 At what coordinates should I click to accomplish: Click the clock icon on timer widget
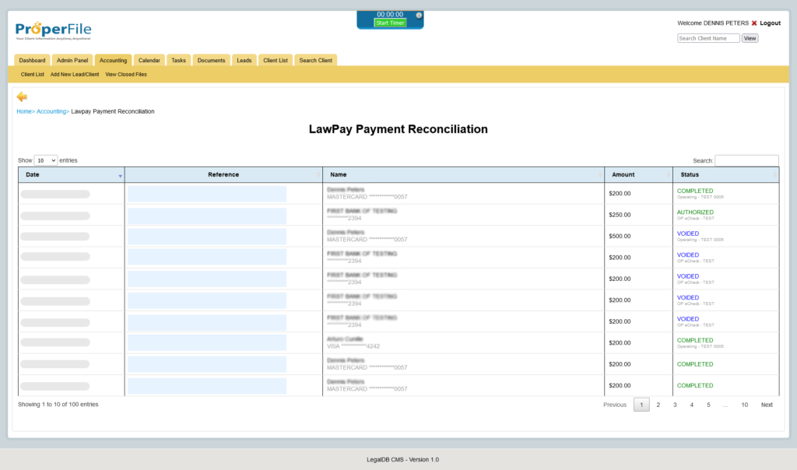pyautogui.click(x=419, y=15)
